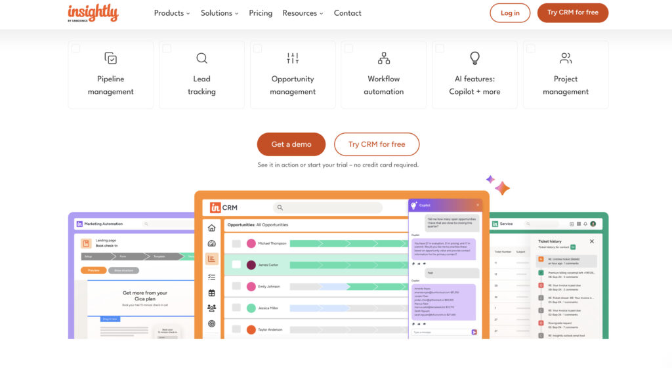Click the Opportunity management sliders icon
672x368 pixels.
pos(293,58)
